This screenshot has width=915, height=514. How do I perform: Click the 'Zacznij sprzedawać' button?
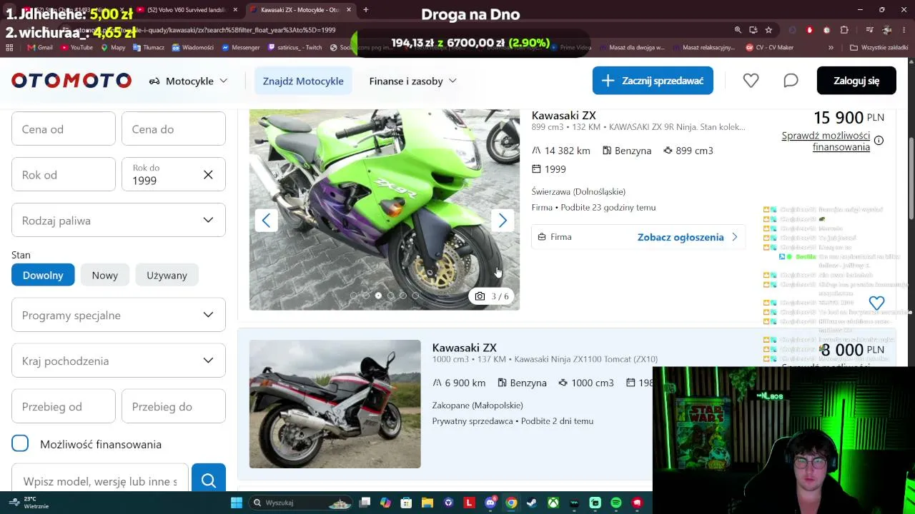[653, 81]
